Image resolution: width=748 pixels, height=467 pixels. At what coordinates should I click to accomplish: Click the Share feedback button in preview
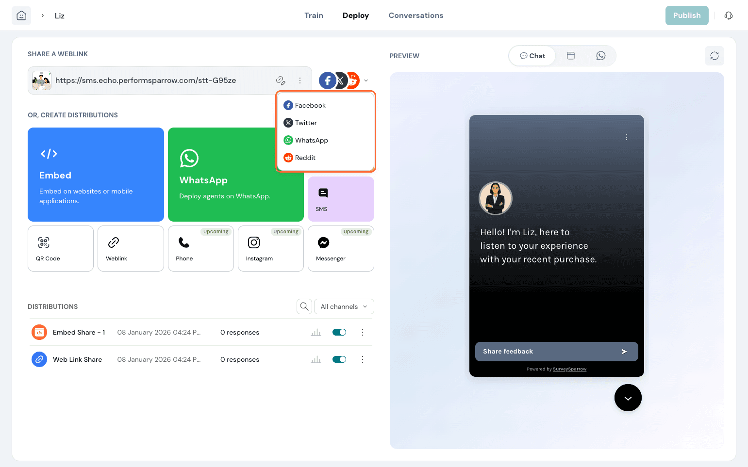click(x=556, y=352)
